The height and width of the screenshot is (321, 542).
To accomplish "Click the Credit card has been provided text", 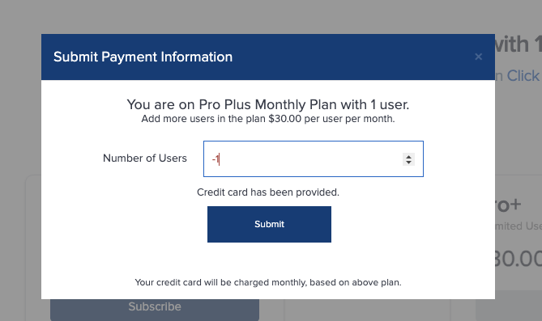I will tap(268, 192).
